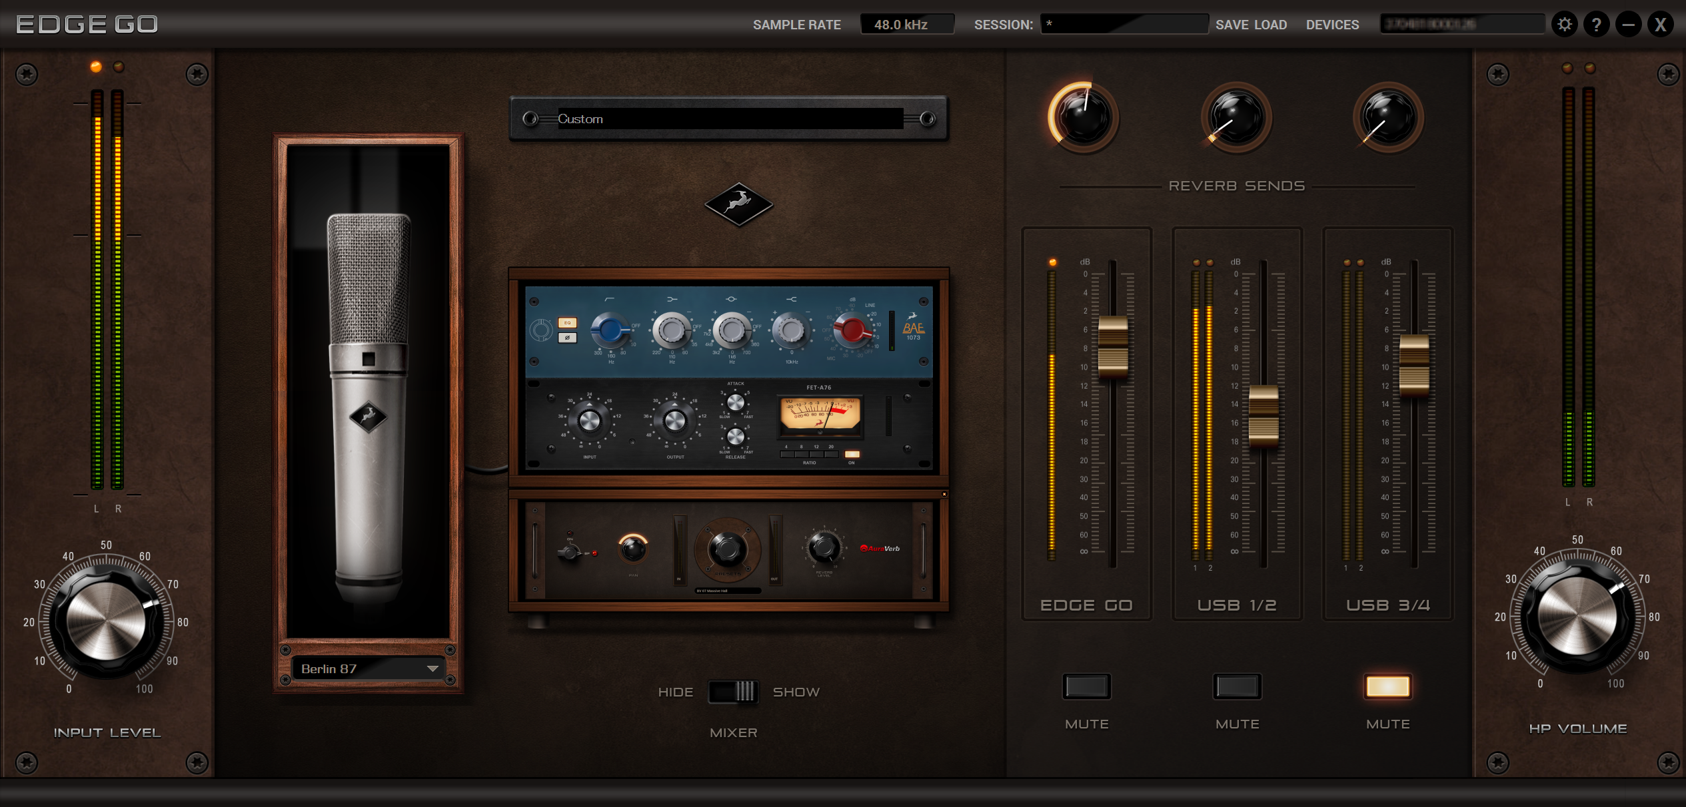Select ratio 20 on the FET-A76
Viewport: 1686px width, 807px height.
[x=832, y=454]
